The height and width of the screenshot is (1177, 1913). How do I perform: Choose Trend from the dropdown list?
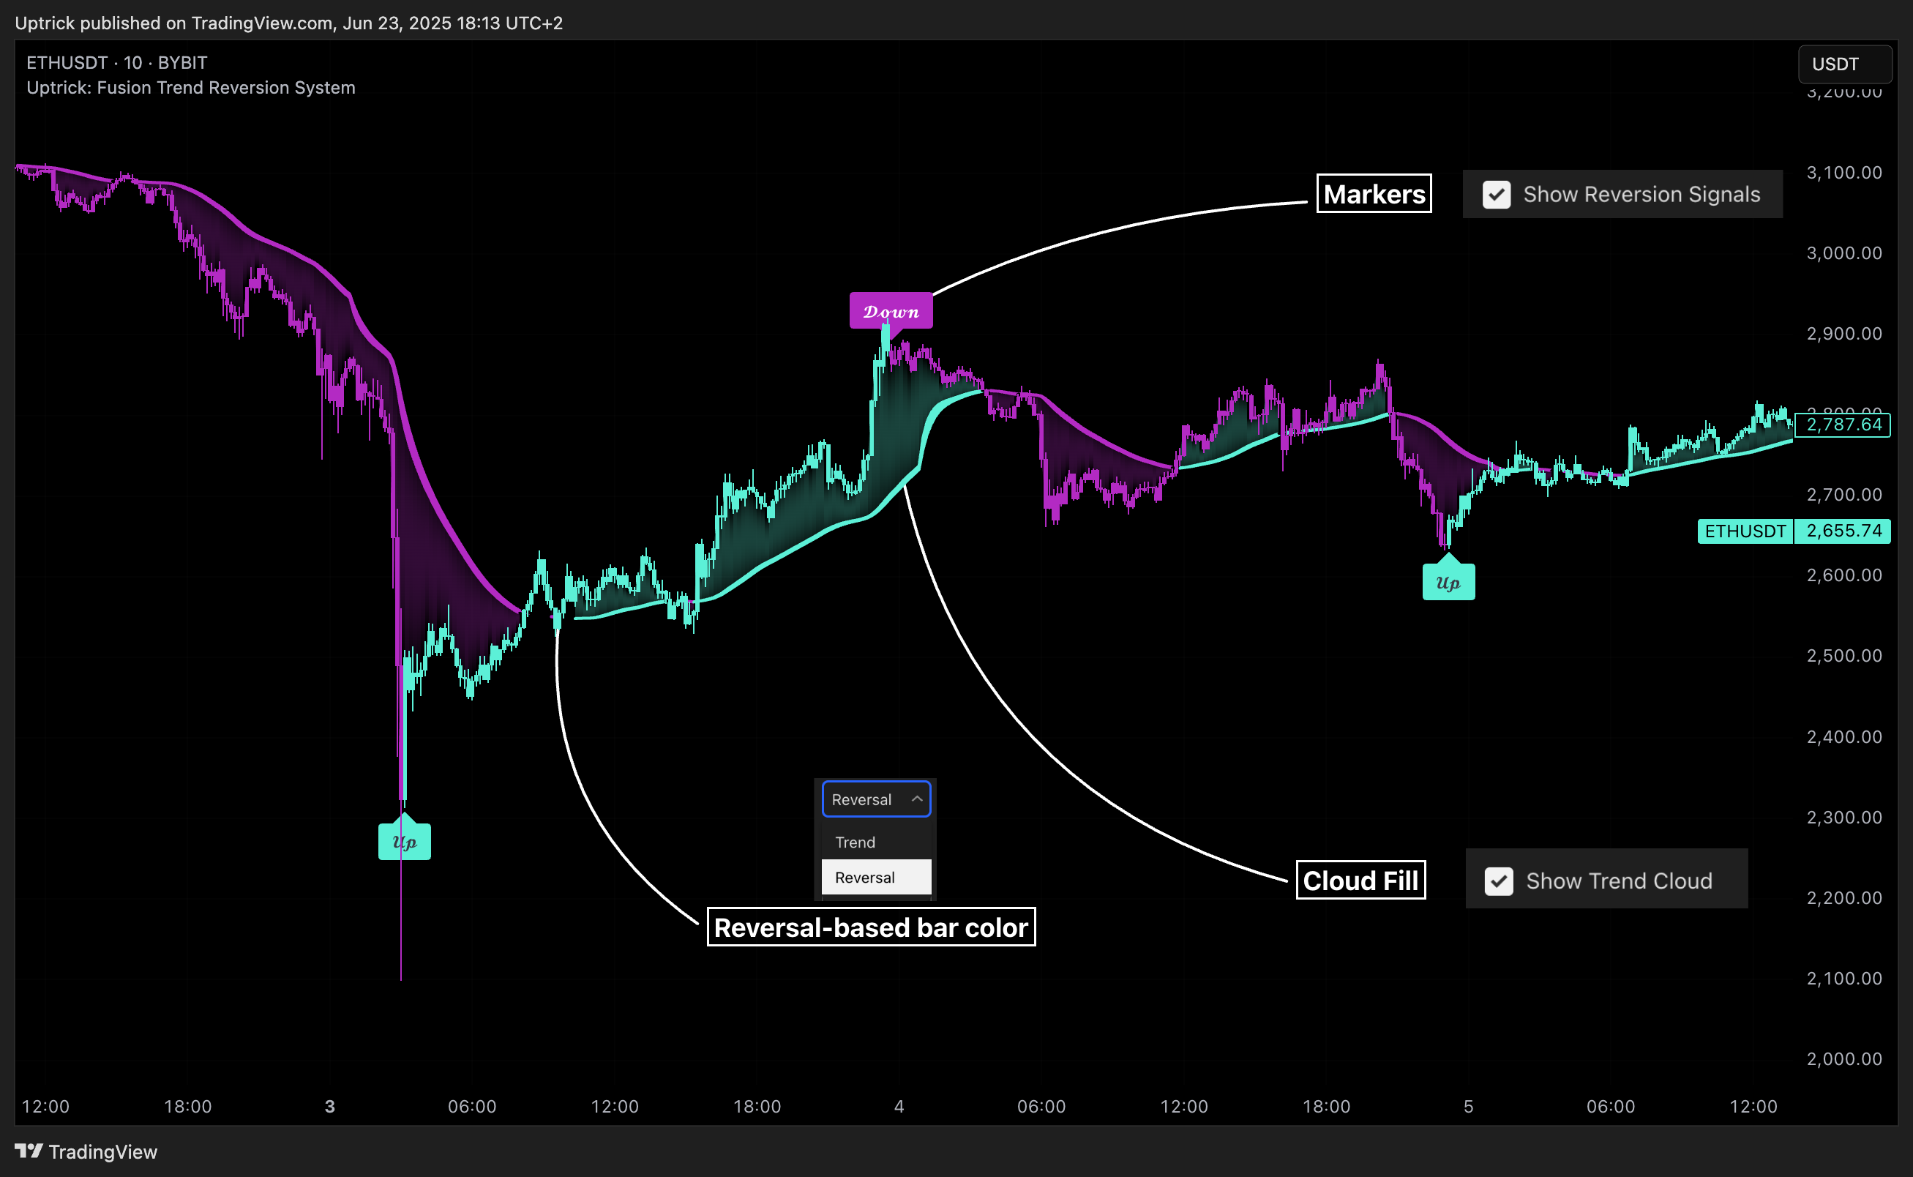coord(876,842)
